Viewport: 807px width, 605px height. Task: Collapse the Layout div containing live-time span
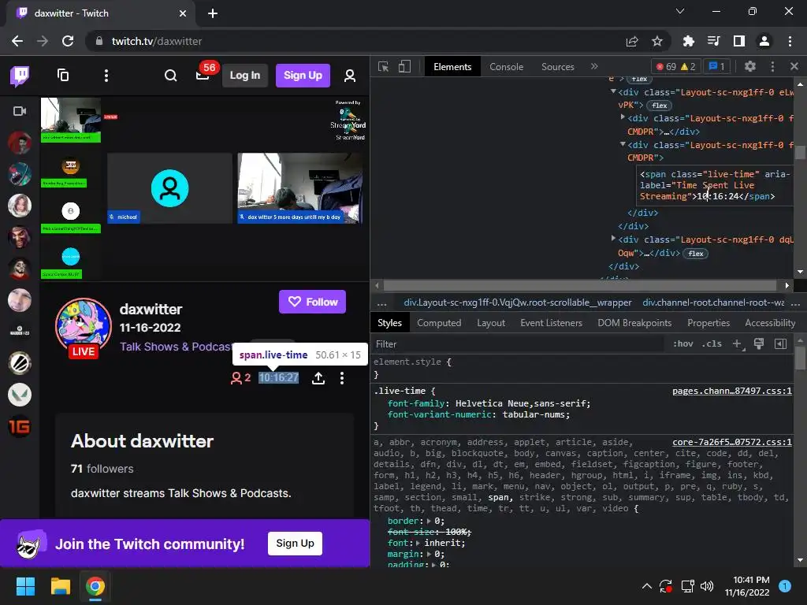coord(623,145)
